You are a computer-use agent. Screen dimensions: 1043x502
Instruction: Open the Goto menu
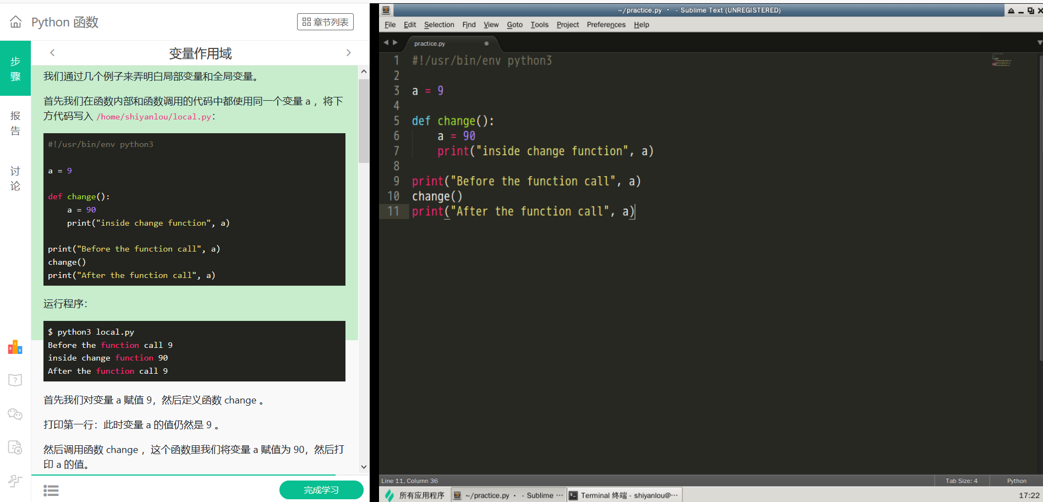pos(514,25)
